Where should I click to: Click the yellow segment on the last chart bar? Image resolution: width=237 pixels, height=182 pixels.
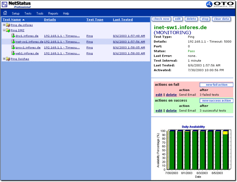click(x=225, y=133)
